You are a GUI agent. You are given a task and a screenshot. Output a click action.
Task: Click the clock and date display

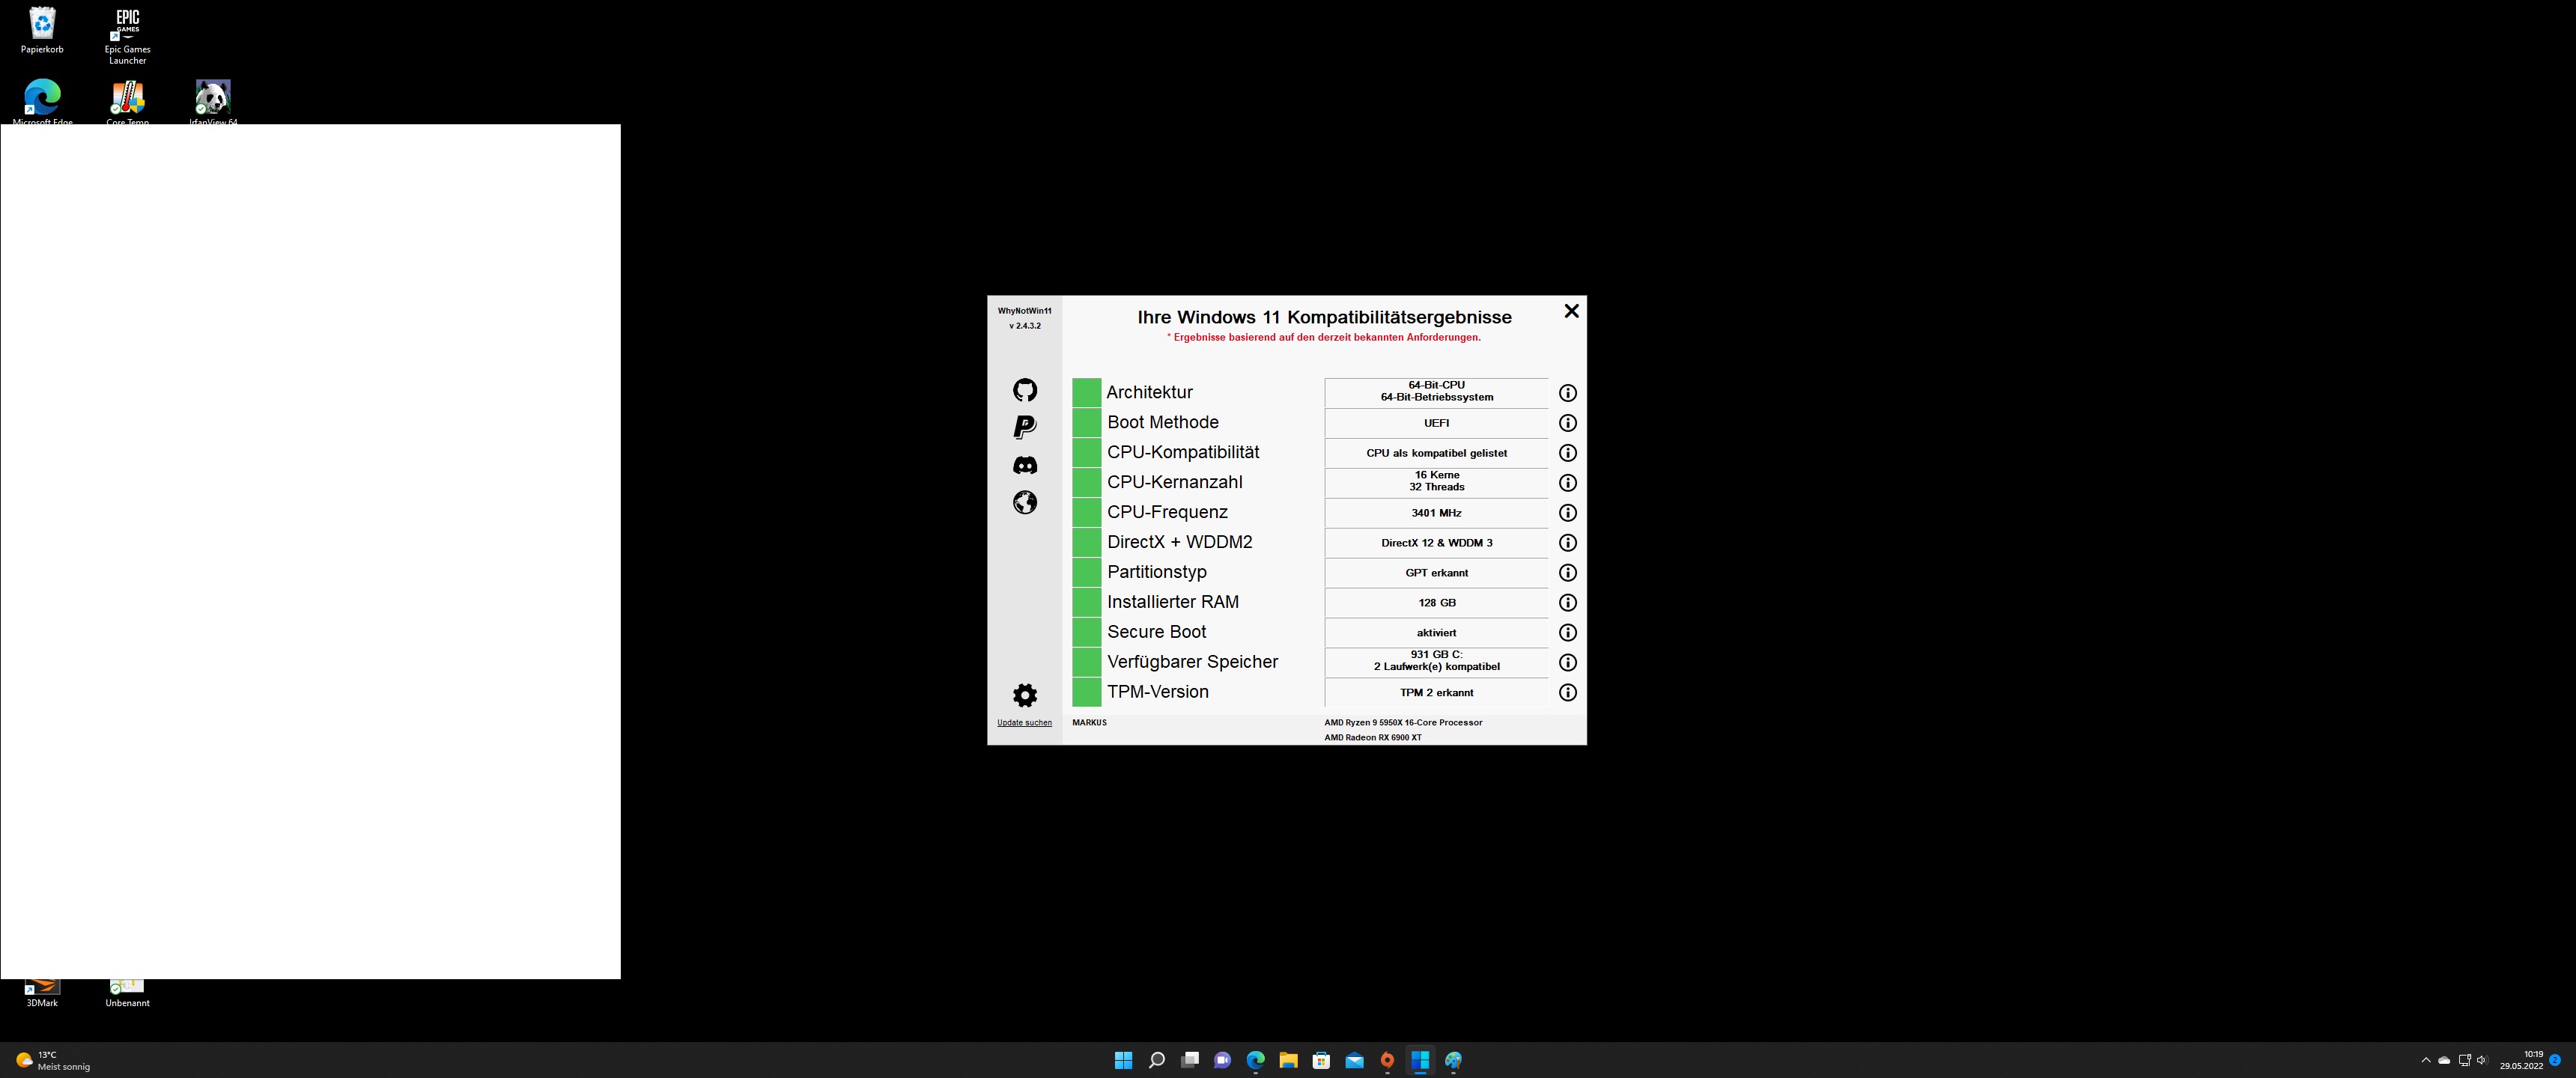coord(2521,1060)
